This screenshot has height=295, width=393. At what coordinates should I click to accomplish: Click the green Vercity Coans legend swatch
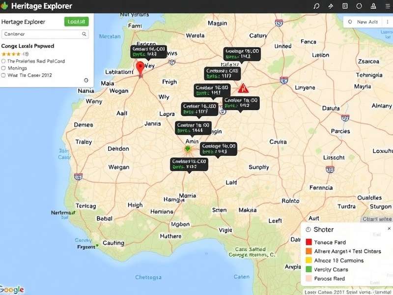(x=309, y=269)
